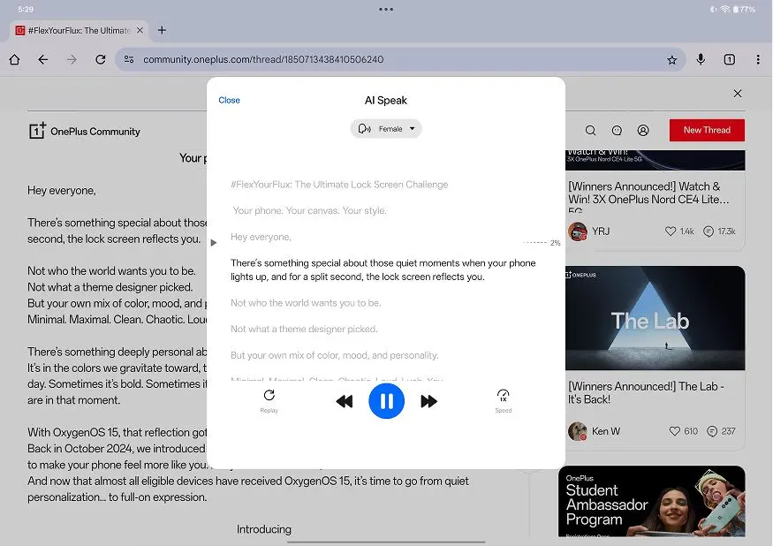This screenshot has width=773, height=546.
Task: Tap the microphone voice search icon
Action: tap(701, 60)
